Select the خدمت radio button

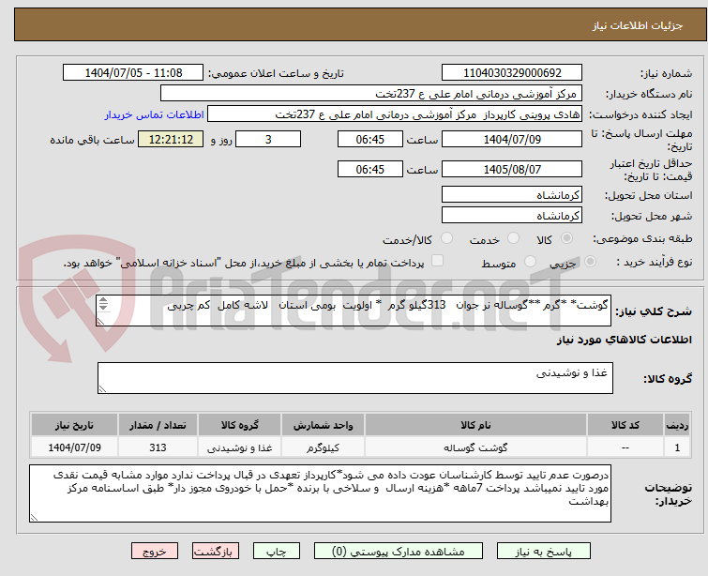[x=513, y=238]
